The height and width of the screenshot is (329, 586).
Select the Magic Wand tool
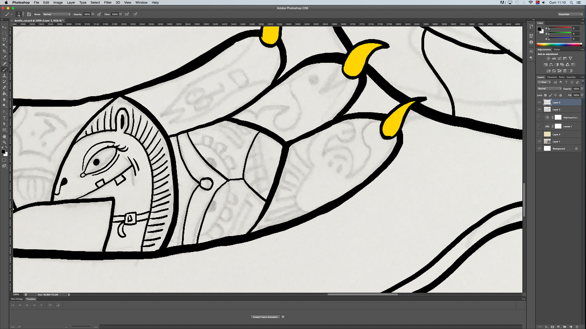(4, 45)
